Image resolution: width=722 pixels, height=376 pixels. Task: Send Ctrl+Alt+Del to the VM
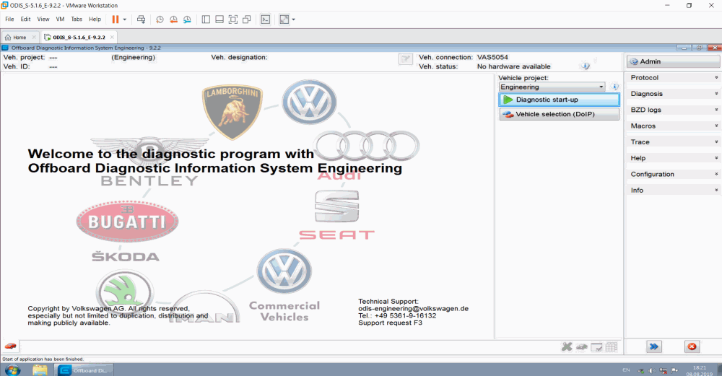(x=142, y=19)
